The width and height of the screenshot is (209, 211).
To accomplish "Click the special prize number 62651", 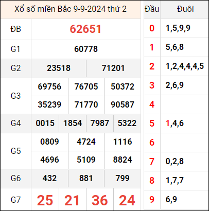I will coord(85,29).
